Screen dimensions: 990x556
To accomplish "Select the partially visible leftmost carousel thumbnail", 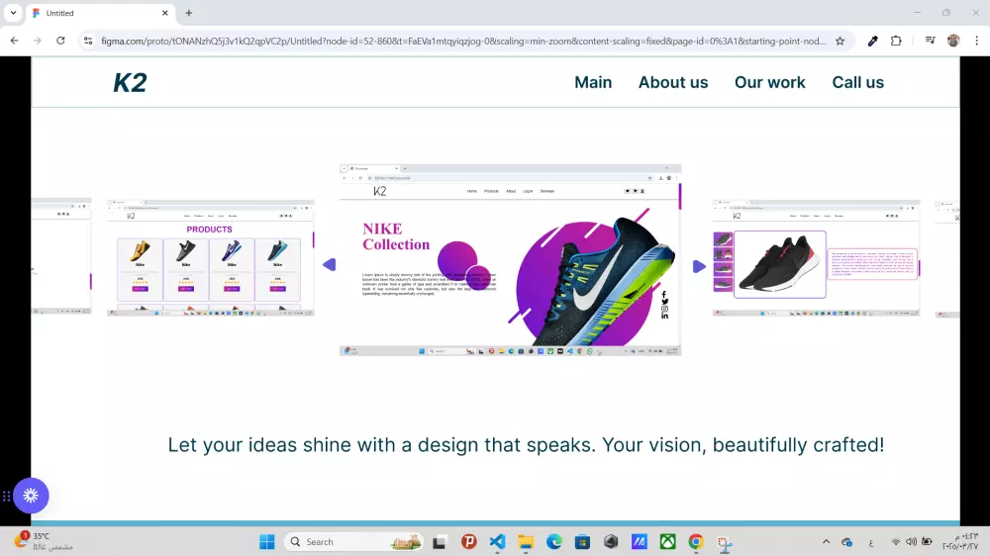I will click(x=61, y=256).
